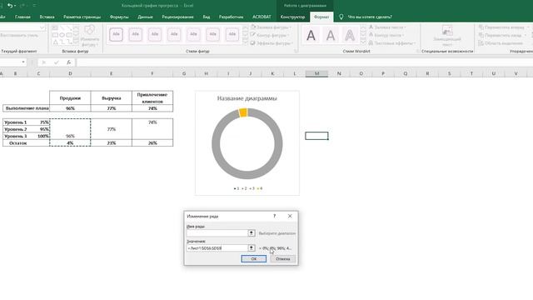Select the first shape style preset
Image resolution: width=533 pixels, height=300 pixels.
coord(116,34)
